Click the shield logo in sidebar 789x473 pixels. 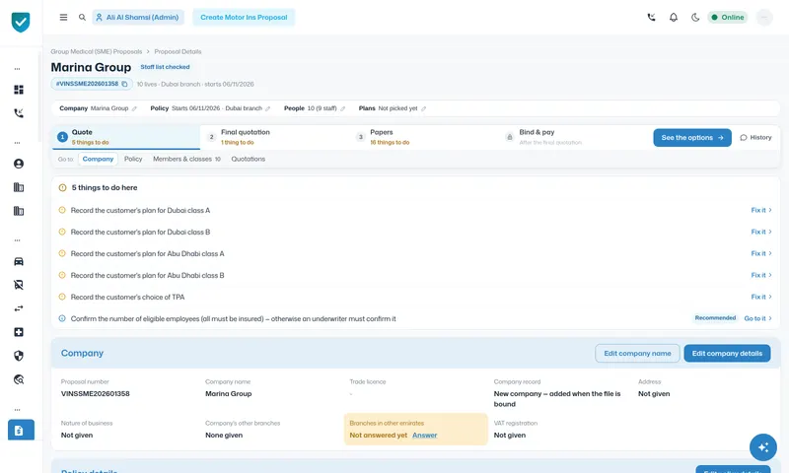(x=21, y=22)
